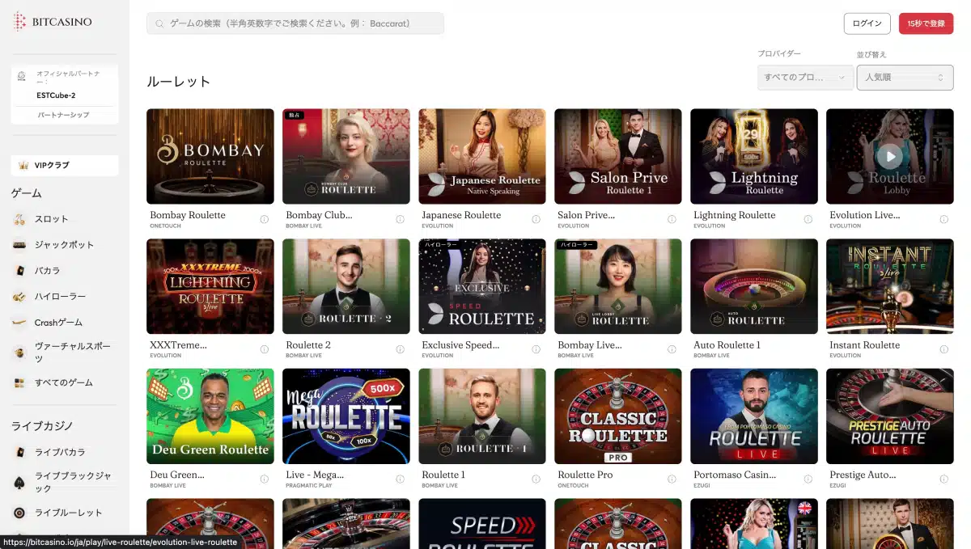The image size is (971, 549).
Task: Click the Live - Mega... game title
Action: click(315, 475)
